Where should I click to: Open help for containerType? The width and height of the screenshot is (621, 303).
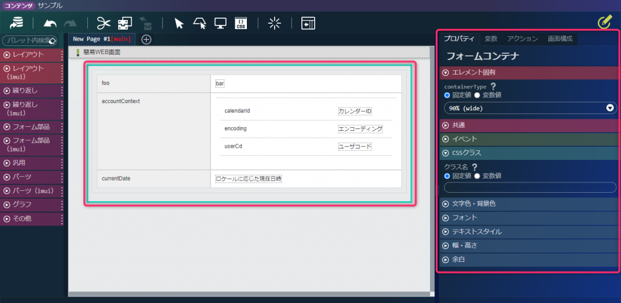[x=493, y=86]
